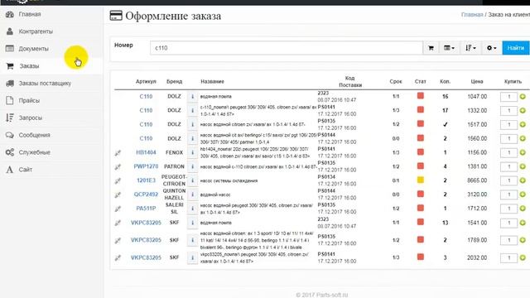This screenshot has width=530, height=298.
Task: Open Заказы поставщику section
Action: tap(45, 83)
